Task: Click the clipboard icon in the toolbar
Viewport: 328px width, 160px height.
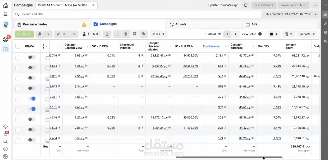Action: [107, 34]
